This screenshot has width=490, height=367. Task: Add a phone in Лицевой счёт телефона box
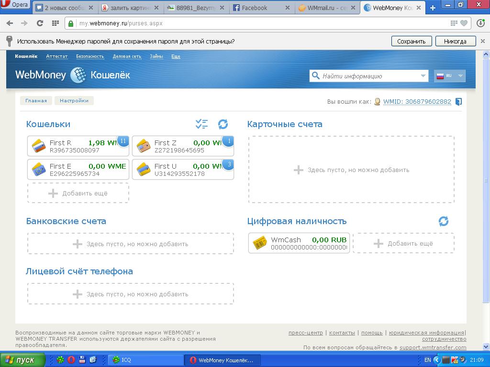pos(130,294)
